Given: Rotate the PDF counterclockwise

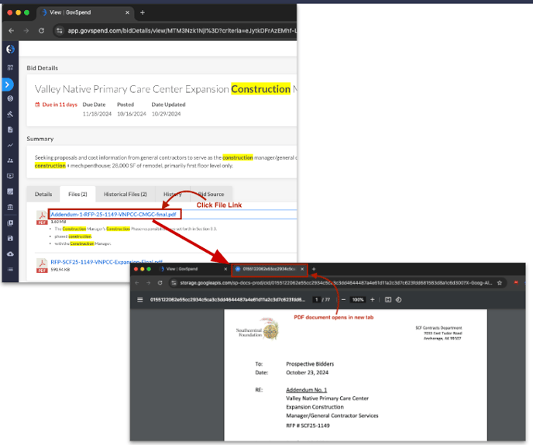Looking at the screenshot, I should (x=399, y=300).
